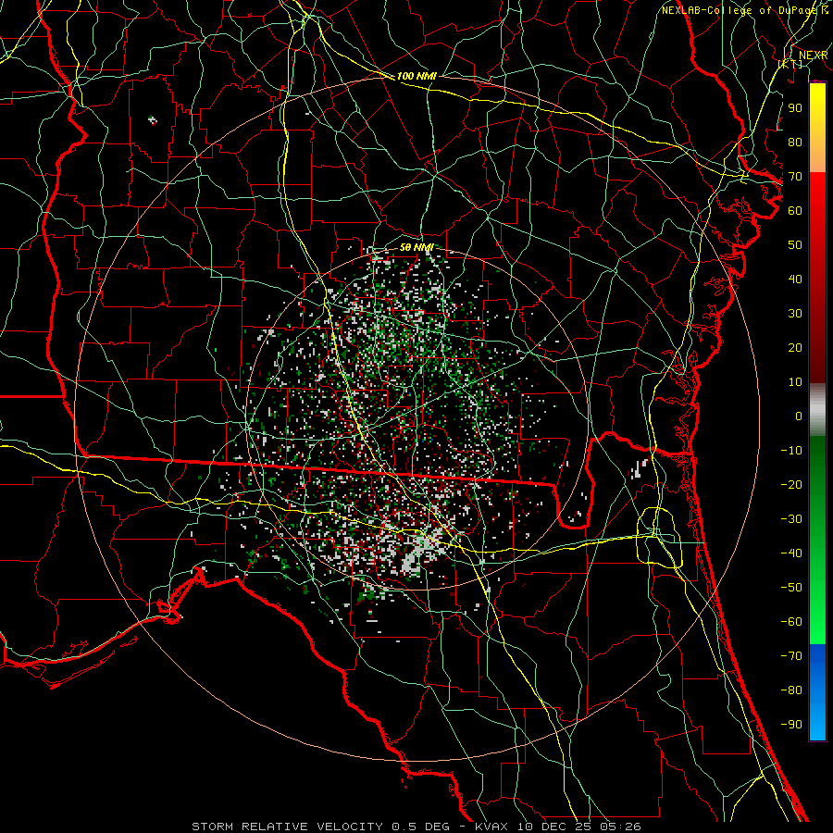
Task: Click the "0.5 DEG" elevation angle in footer
Action: click(421, 827)
